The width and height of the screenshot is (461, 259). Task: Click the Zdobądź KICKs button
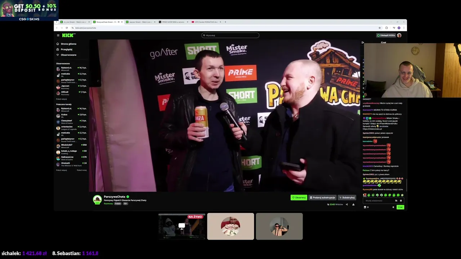[x=386, y=35]
